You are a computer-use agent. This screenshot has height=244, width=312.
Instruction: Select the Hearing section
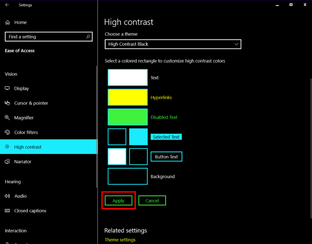click(x=12, y=182)
